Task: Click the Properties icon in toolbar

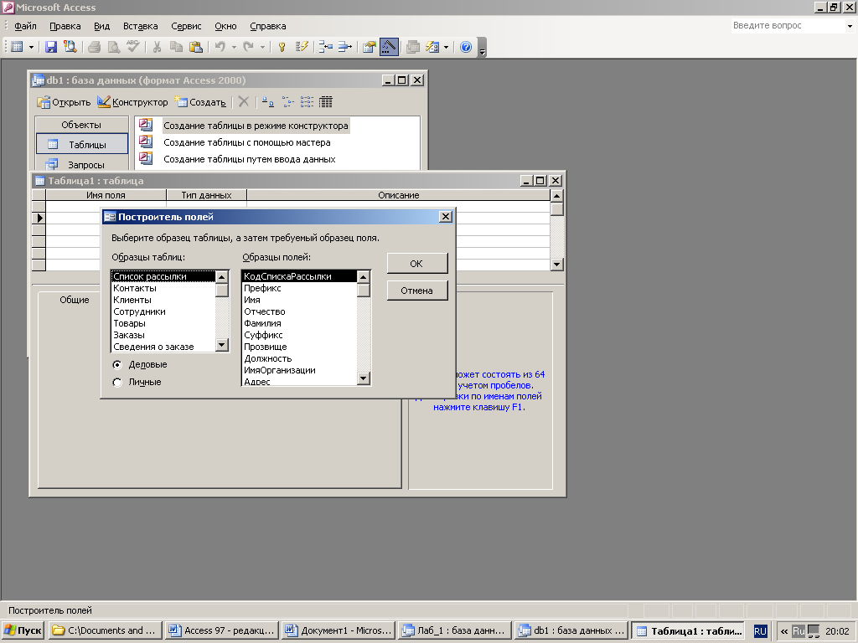Action: click(x=370, y=47)
